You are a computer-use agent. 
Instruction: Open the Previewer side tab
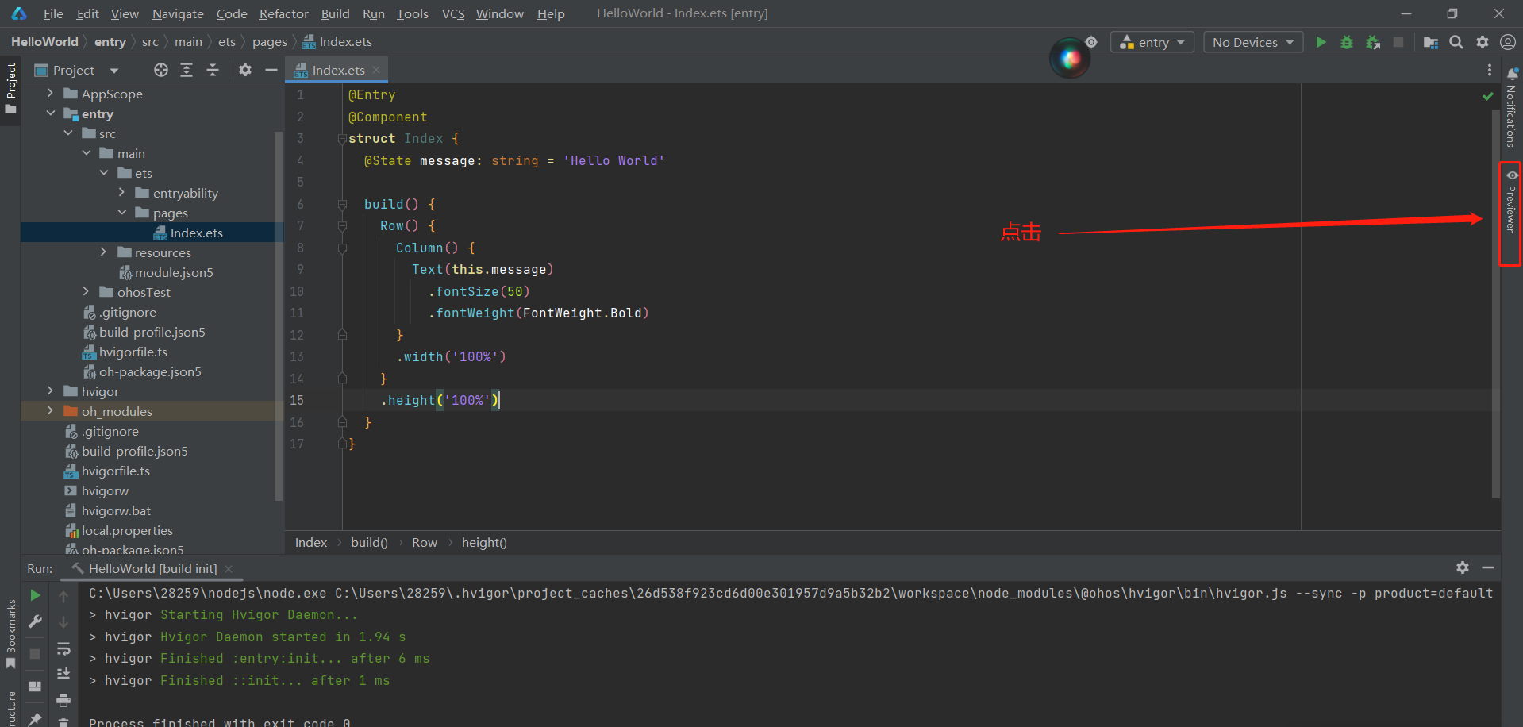(x=1511, y=203)
